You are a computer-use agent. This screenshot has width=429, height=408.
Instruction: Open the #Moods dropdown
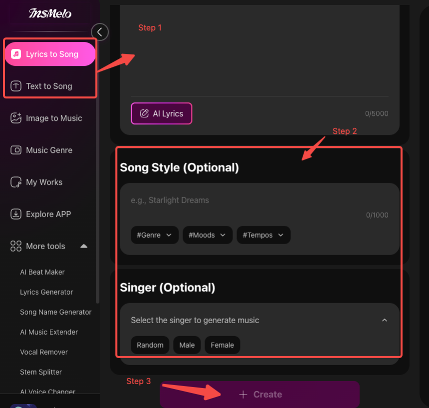point(208,235)
